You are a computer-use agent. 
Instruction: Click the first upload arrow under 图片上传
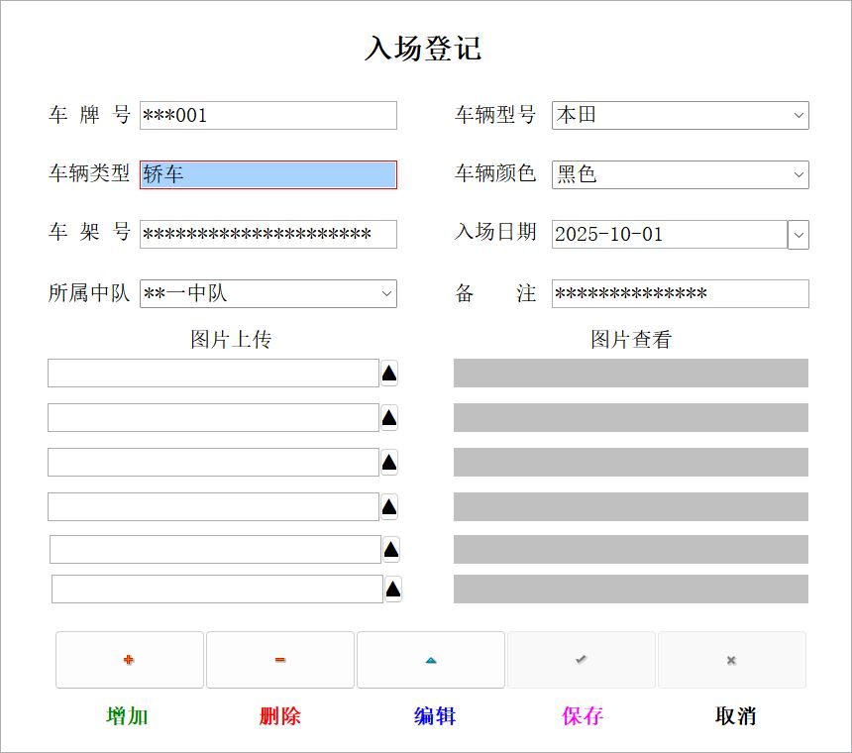(389, 374)
